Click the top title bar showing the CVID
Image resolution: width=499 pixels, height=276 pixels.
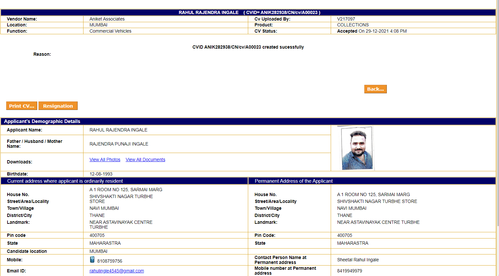249,12
